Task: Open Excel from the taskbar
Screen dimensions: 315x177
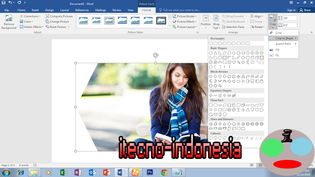Action: coord(63,173)
